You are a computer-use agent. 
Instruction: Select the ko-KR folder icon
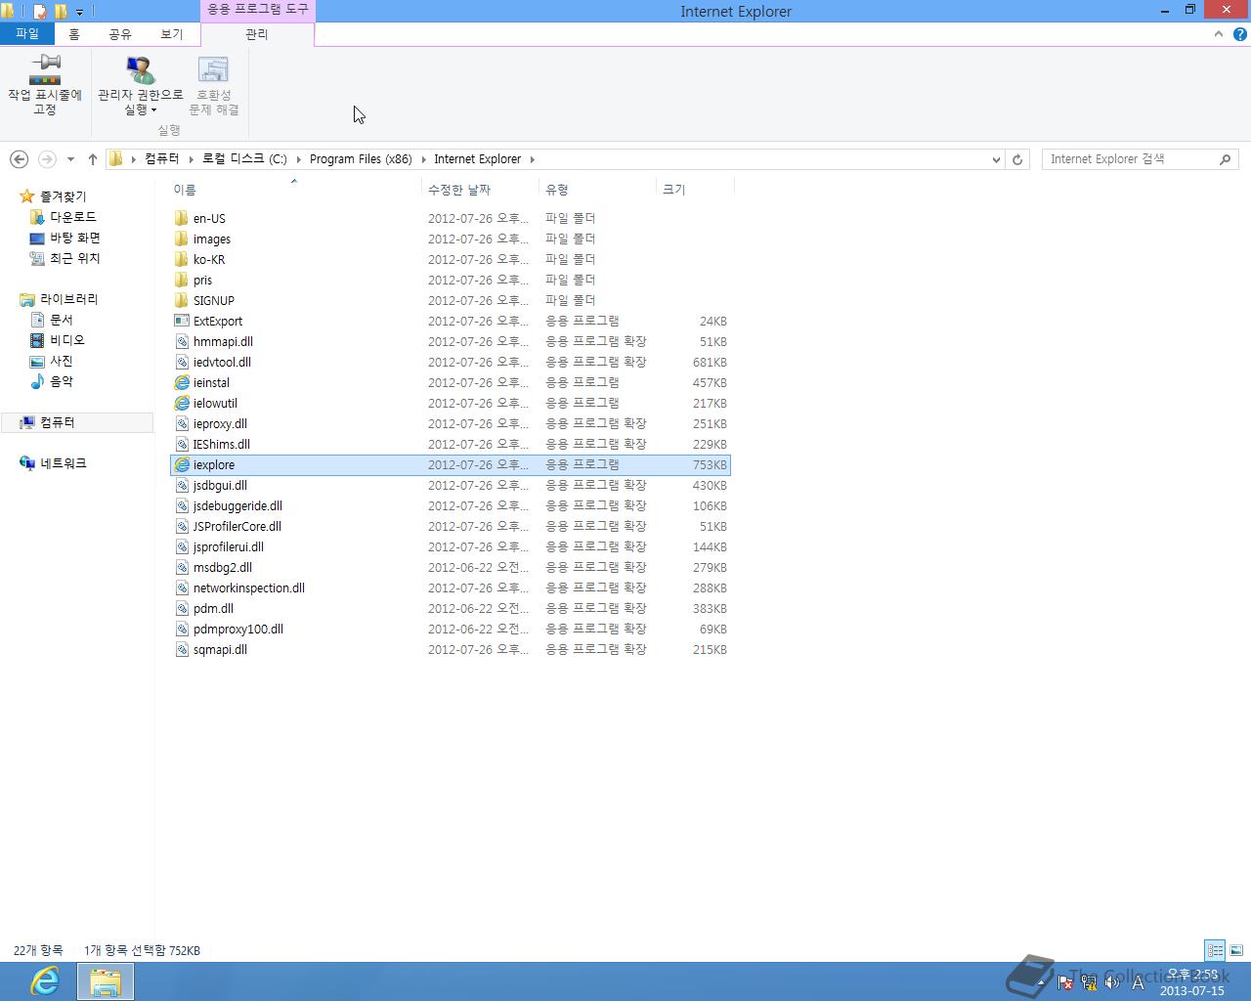[x=182, y=259]
